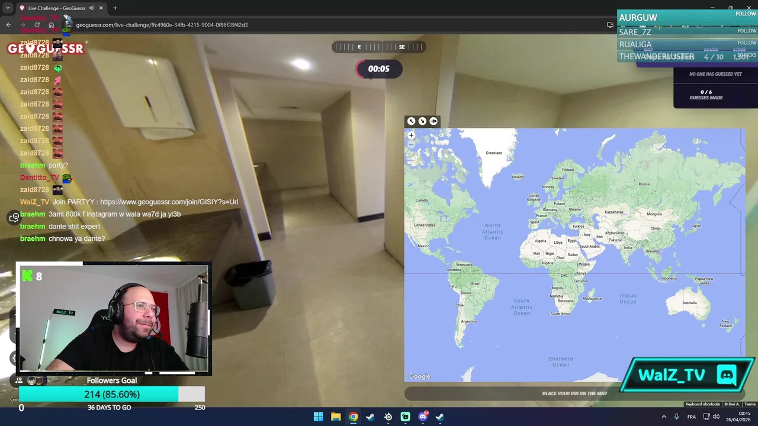Screen dimensions: 758x426
Task: Click the streamer webcam overlay
Action: (114, 319)
